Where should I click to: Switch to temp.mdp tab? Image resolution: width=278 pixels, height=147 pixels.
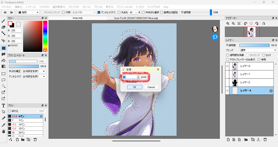point(78,18)
